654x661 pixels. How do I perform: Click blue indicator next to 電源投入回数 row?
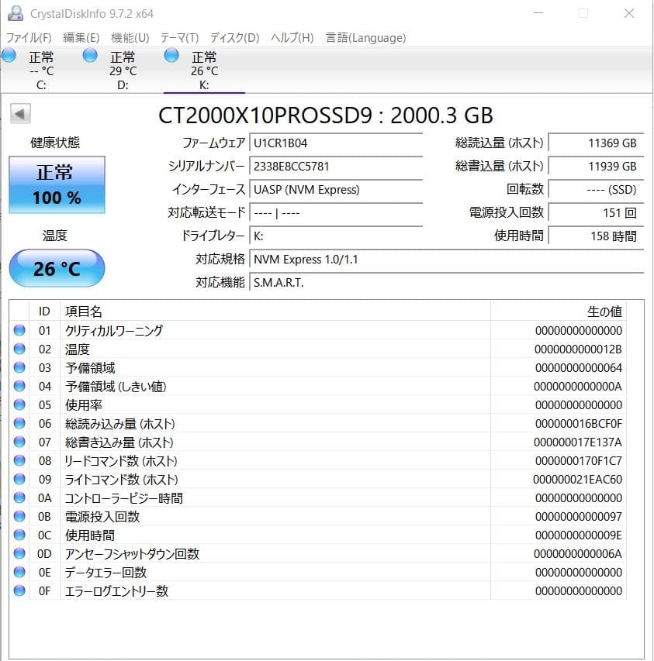(21, 517)
